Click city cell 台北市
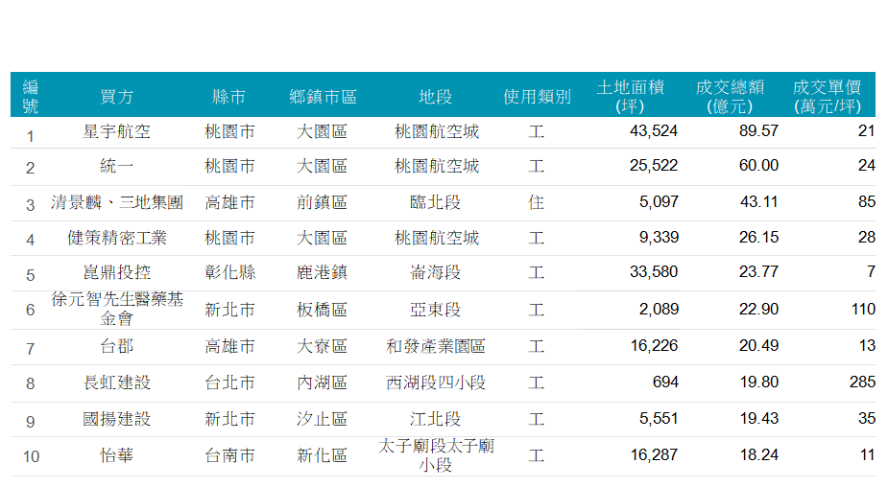This screenshot has height=487, width=888. click(x=230, y=383)
